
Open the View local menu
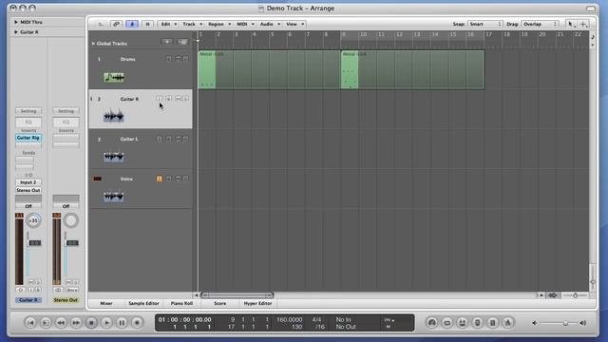pos(294,24)
